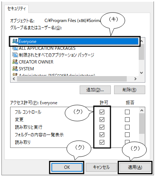Click the restricted application packages icon

click(15, 55)
